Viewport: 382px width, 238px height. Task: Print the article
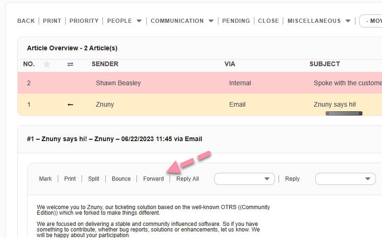coord(70,179)
